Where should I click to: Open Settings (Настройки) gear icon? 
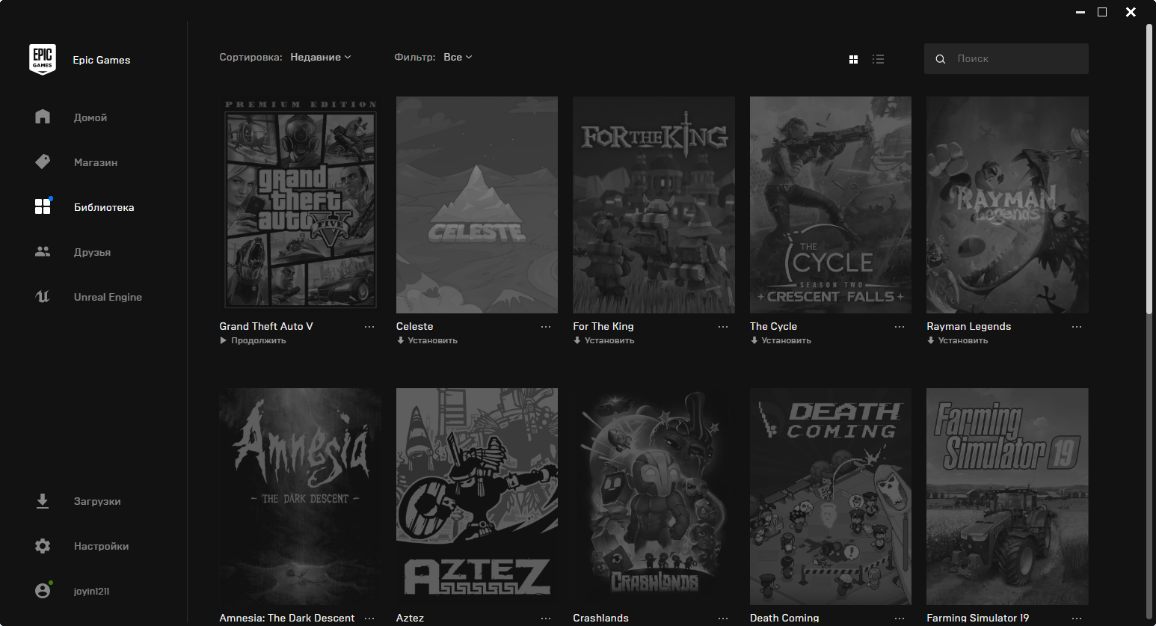43,546
